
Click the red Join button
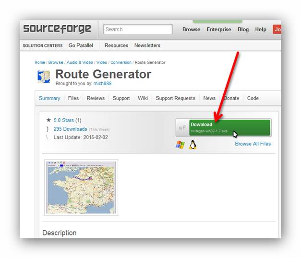point(277,30)
